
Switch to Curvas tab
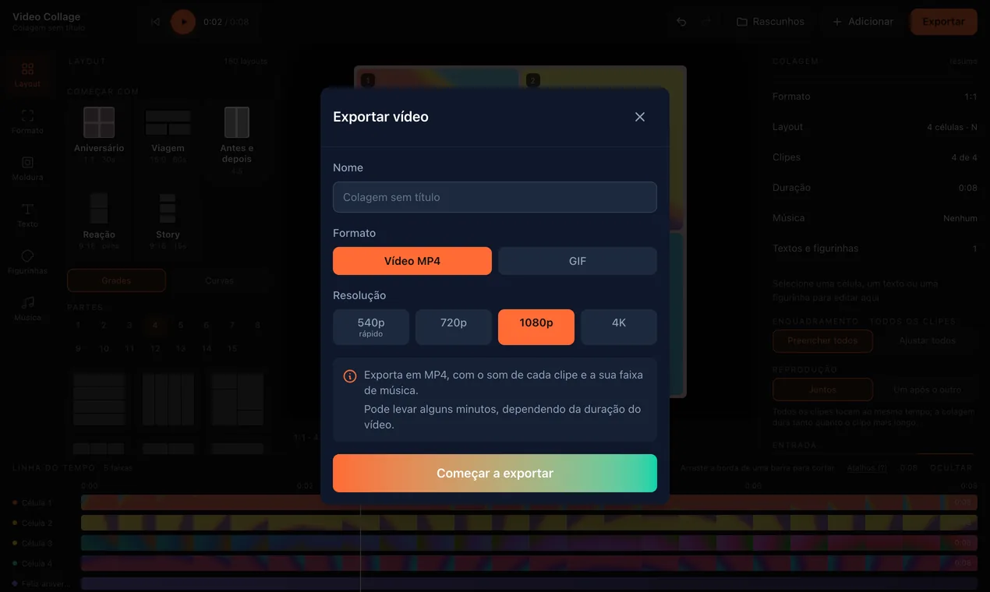(x=219, y=280)
